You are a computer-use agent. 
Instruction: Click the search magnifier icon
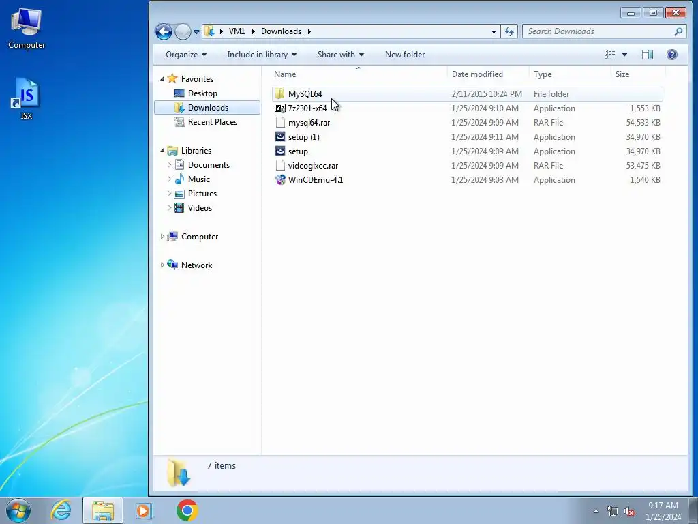678,31
